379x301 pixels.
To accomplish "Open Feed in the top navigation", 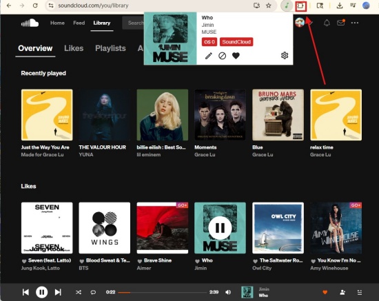I will pos(79,23).
